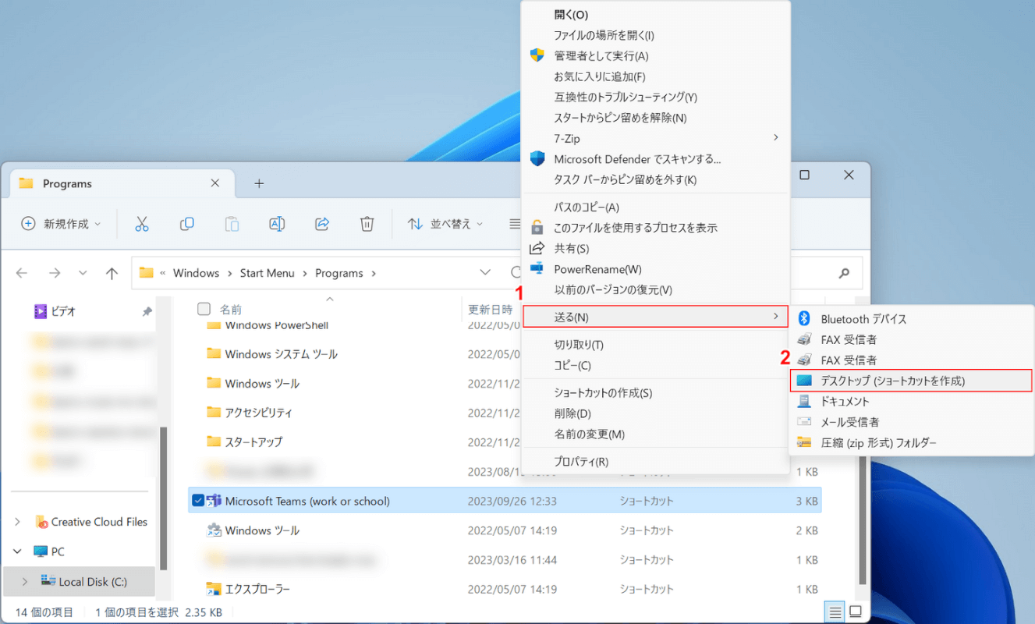Click the search magnifier icon
Screen dimensions: 1035x624
(x=844, y=274)
